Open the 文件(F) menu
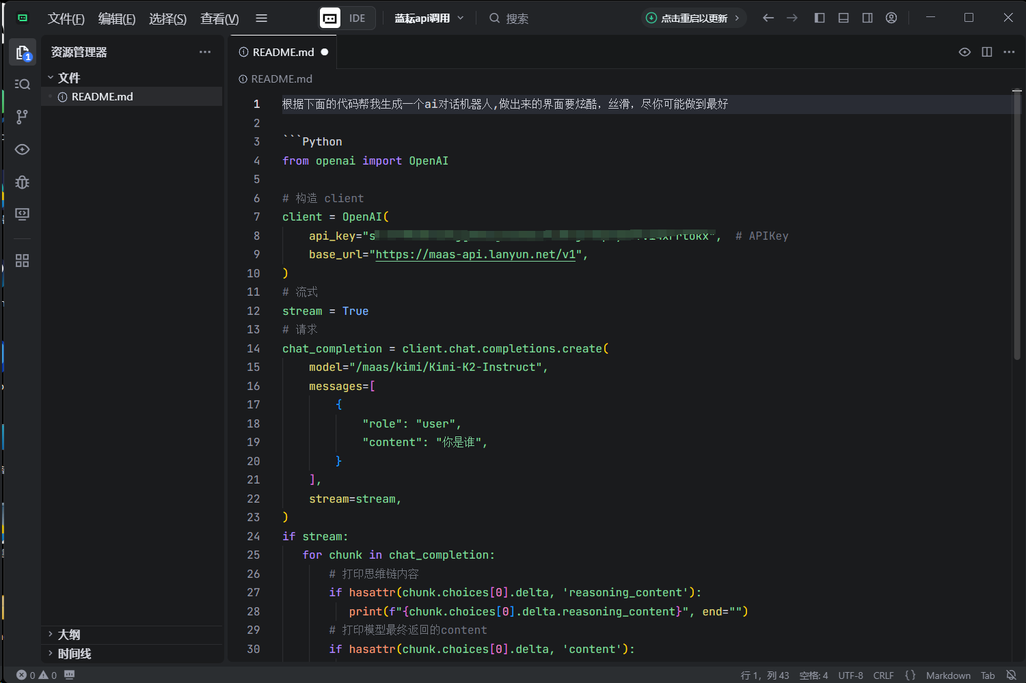The width and height of the screenshot is (1026, 683). pos(66,18)
